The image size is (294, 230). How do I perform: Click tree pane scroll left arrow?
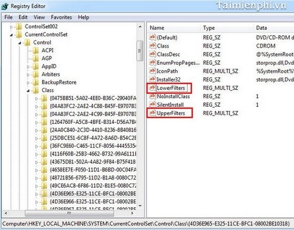pyautogui.click(x=6, y=214)
